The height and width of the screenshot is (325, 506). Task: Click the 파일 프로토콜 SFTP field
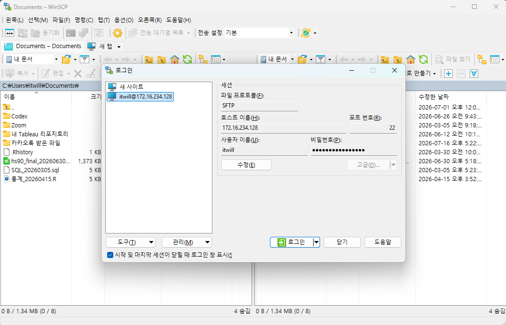pos(260,106)
